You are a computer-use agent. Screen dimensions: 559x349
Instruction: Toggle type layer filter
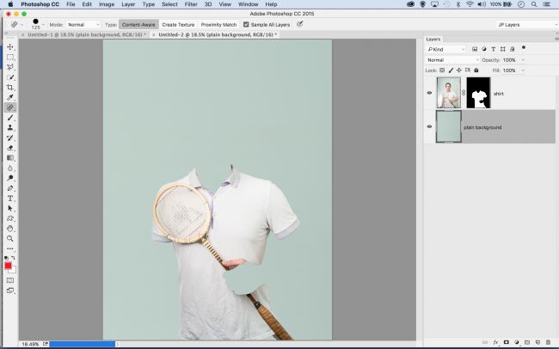pos(493,49)
